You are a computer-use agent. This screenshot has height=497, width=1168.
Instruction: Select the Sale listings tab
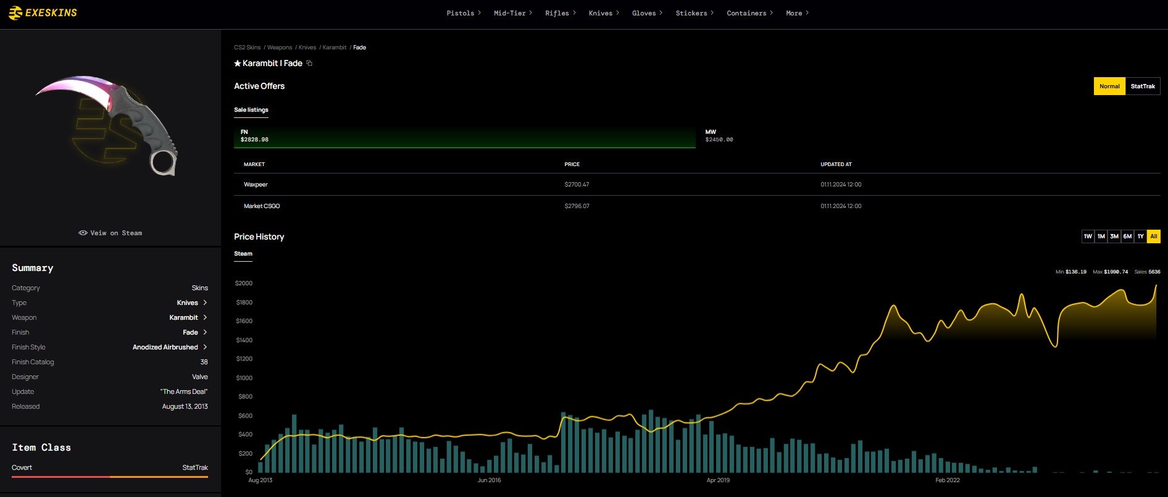click(251, 110)
